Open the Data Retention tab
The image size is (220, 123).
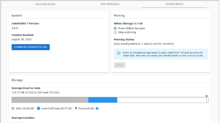click(110, 4)
